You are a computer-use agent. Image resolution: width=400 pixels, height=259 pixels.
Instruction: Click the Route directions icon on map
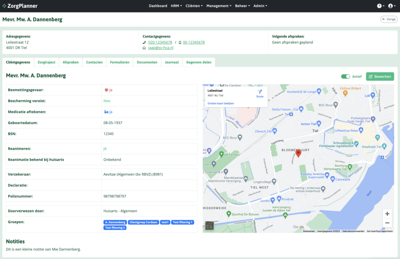[x=260, y=93]
